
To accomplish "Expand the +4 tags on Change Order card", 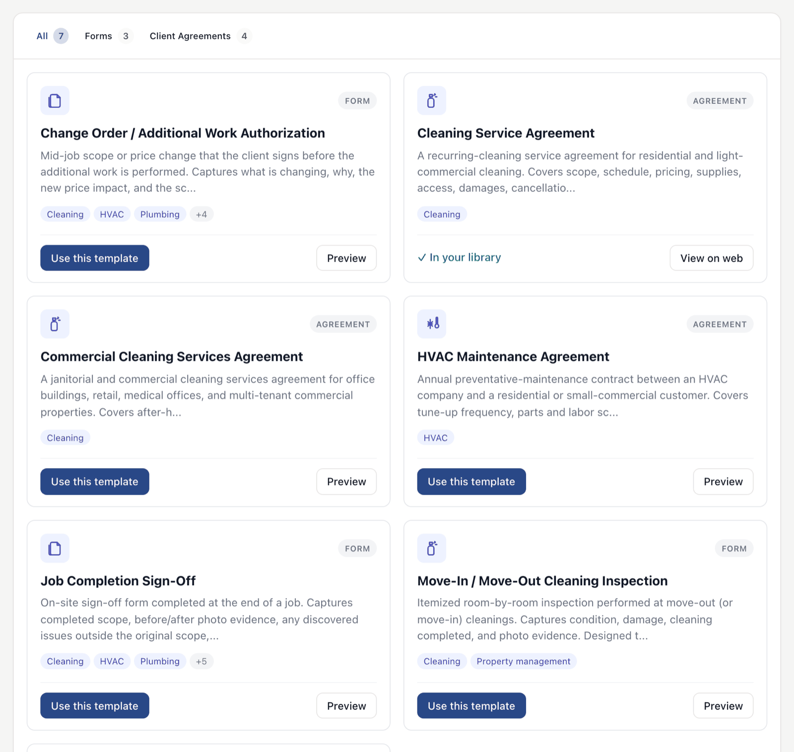I will pos(201,214).
